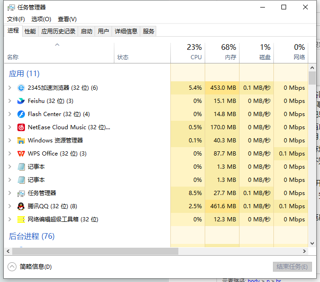Image resolution: width=320 pixels, height=282 pixels.
Task: Expand the NetEase Cloud Music group
Action: (x=9, y=127)
